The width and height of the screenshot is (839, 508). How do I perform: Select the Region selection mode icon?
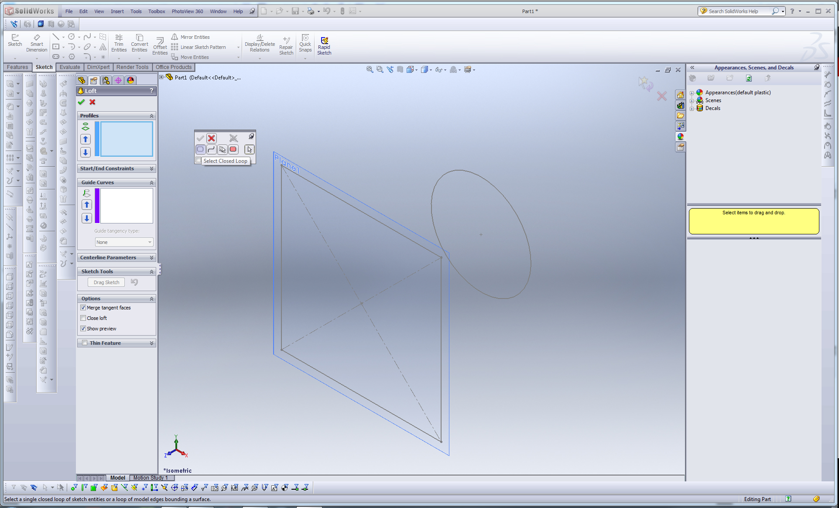pos(233,149)
